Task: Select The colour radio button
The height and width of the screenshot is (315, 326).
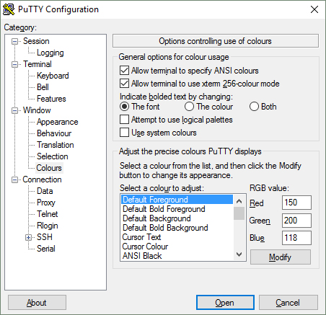Action: pyautogui.click(x=189, y=107)
